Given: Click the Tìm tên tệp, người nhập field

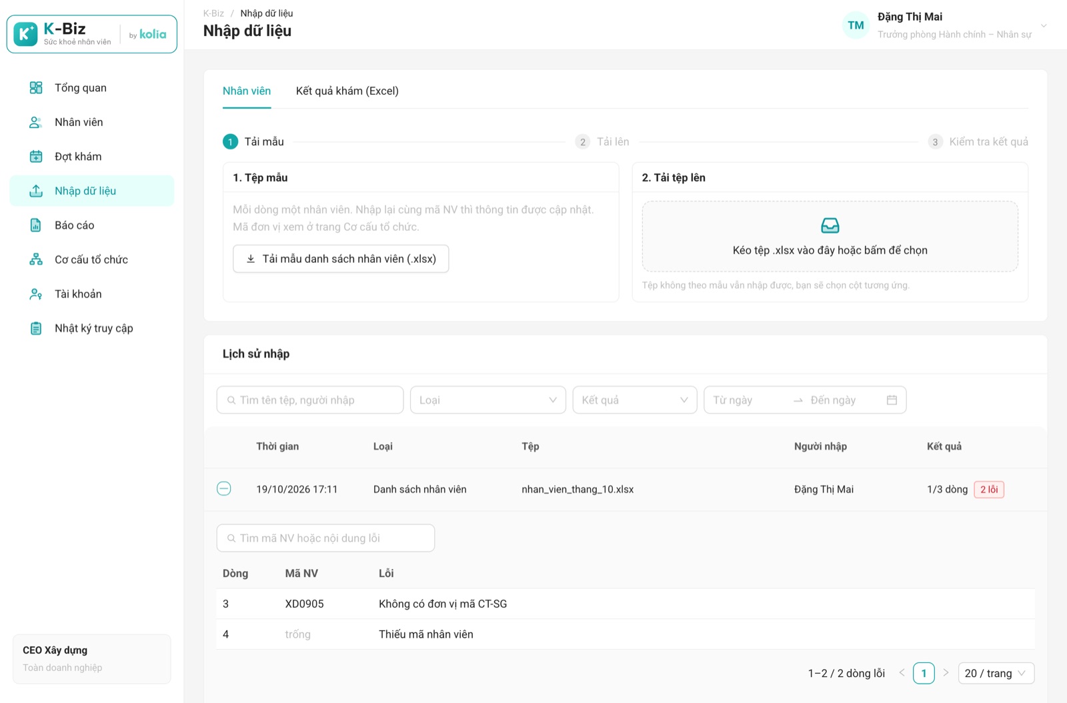Looking at the screenshot, I should [x=310, y=400].
